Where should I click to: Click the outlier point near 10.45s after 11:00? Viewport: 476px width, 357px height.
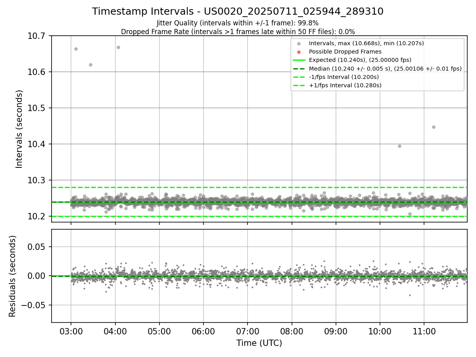(x=434, y=127)
